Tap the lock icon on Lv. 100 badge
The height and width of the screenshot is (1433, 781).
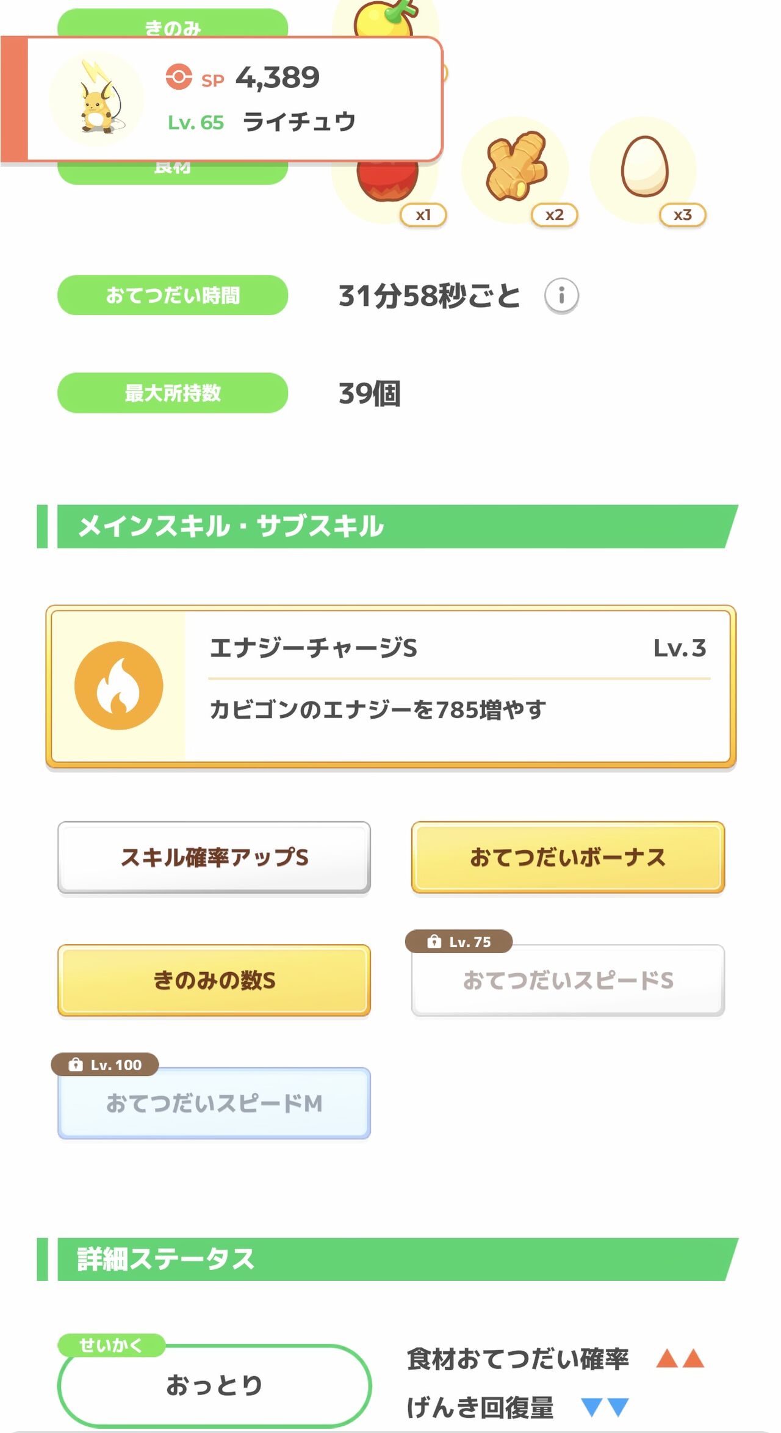(76, 1065)
